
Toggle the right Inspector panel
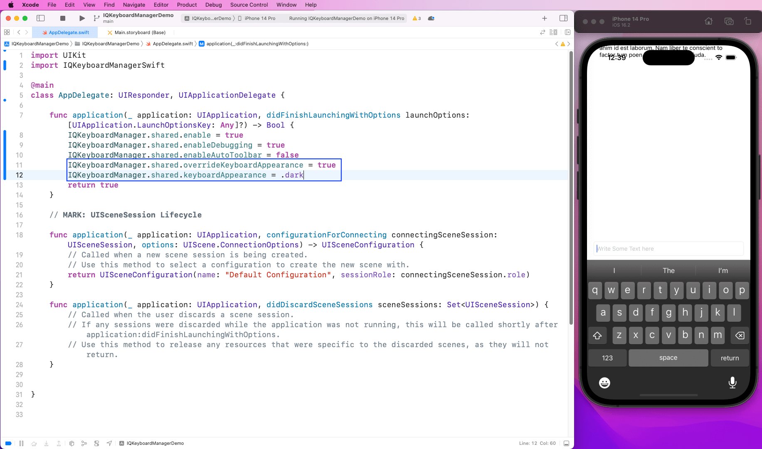tap(563, 18)
